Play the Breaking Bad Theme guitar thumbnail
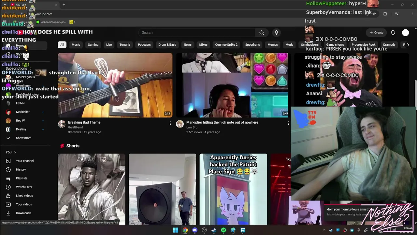The height and width of the screenshot is (235, 417). click(115, 85)
